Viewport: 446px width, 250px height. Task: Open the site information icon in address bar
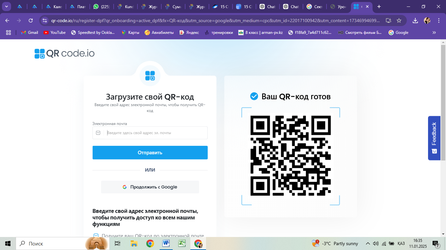pyautogui.click(x=45, y=21)
